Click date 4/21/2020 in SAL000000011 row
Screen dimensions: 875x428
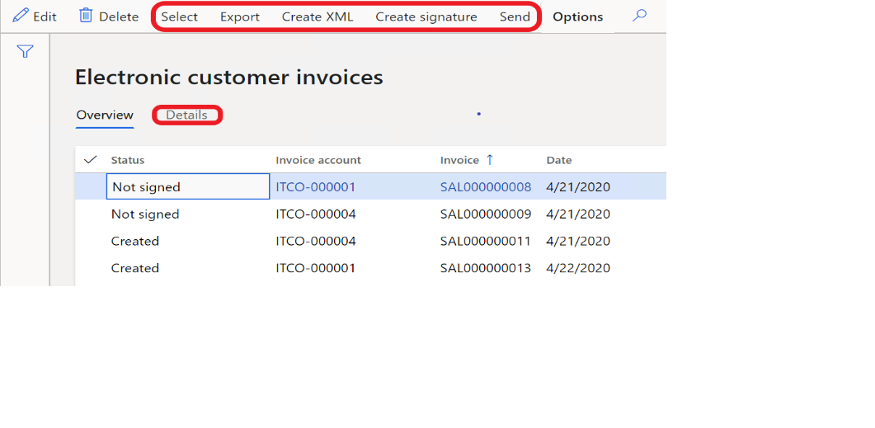(578, 241)
